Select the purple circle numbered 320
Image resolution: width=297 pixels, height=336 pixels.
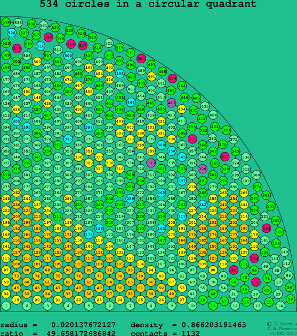[203, 169]
